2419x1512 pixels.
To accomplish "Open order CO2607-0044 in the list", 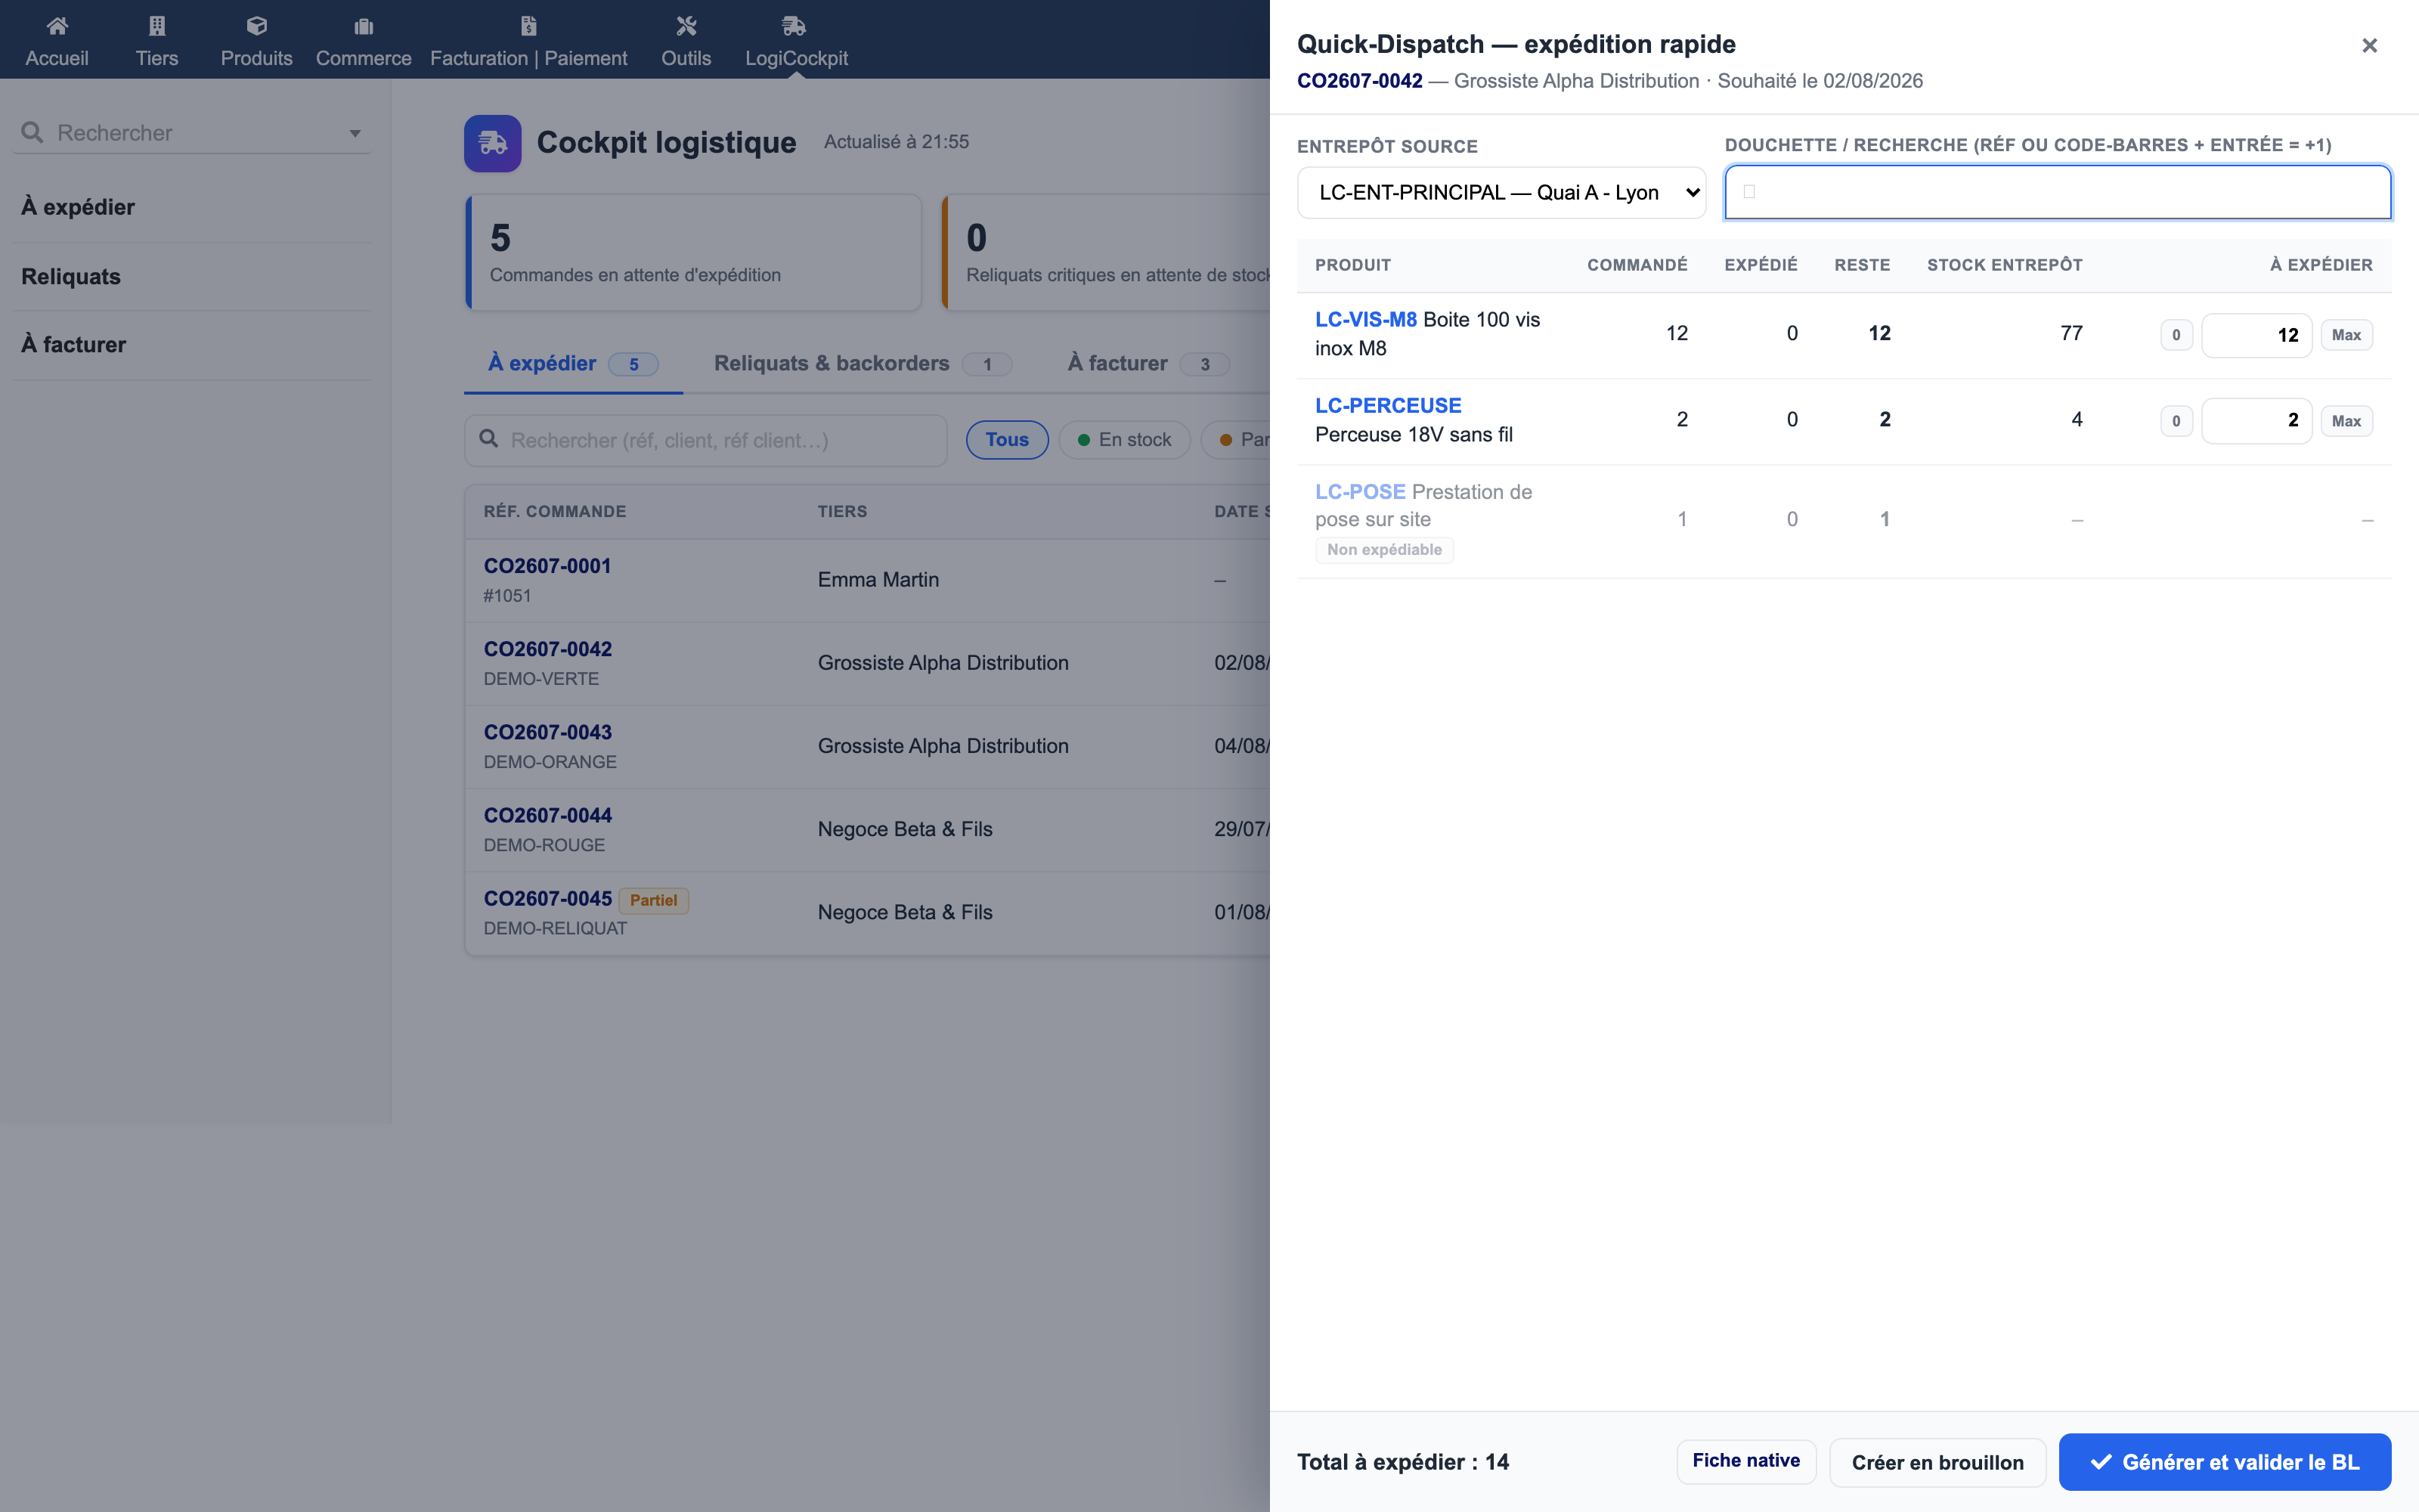I will [x=548, y=815].
